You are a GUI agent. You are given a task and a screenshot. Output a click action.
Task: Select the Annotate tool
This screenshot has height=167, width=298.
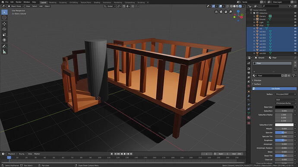[4, 46]
